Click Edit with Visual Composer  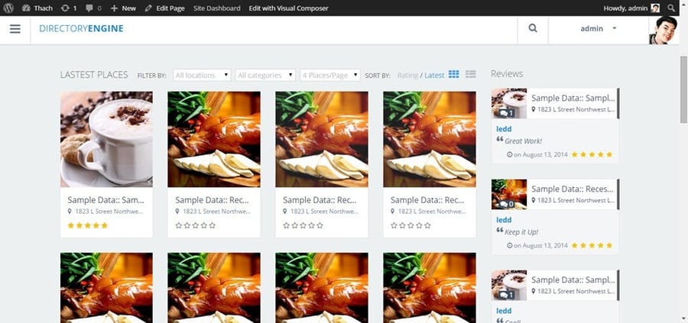click(288, 8)
